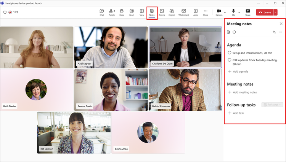286x162 pixels.
Task: Toggle the Camera on or off
Action: pos(219,13)
